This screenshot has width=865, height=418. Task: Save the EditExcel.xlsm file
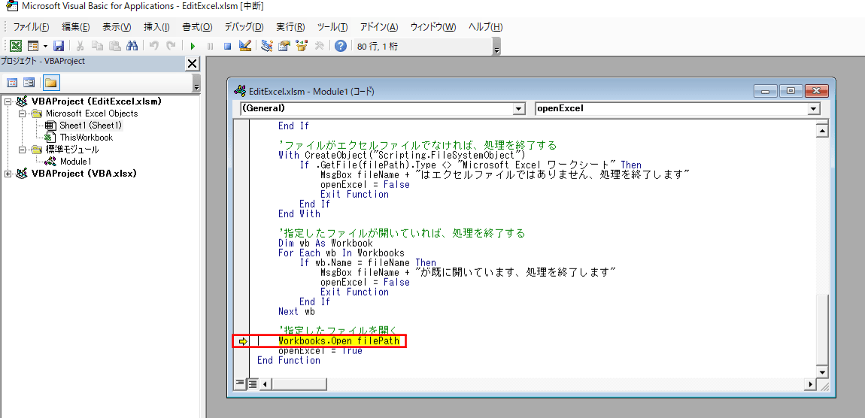[58, 46]
